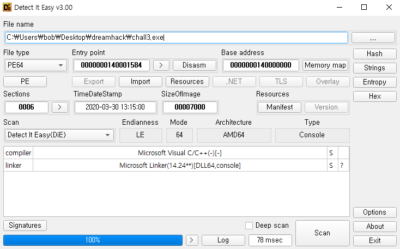Open file browse button with three dots

[x=373, y=38]
